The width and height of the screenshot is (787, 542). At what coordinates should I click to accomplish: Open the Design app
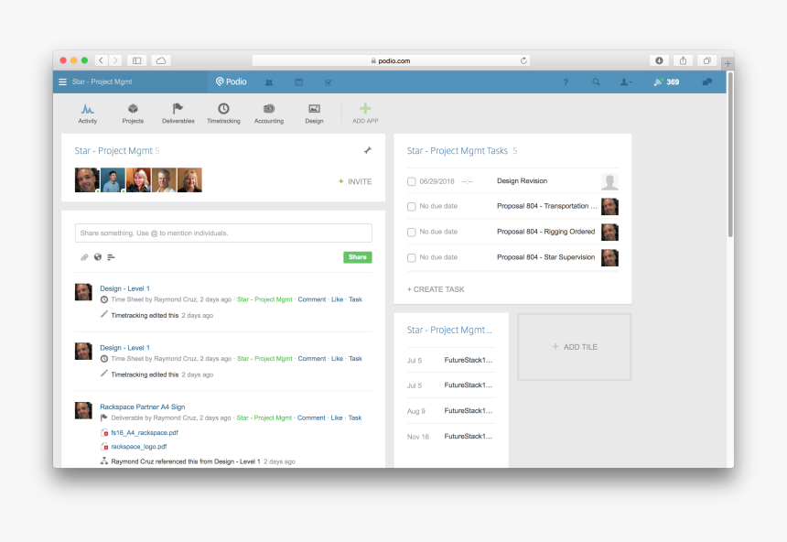tap(314, 114)
